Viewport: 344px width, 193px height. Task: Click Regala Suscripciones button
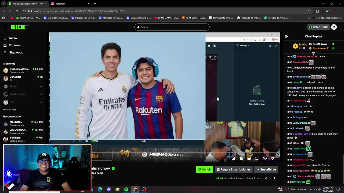pos(234,169)
